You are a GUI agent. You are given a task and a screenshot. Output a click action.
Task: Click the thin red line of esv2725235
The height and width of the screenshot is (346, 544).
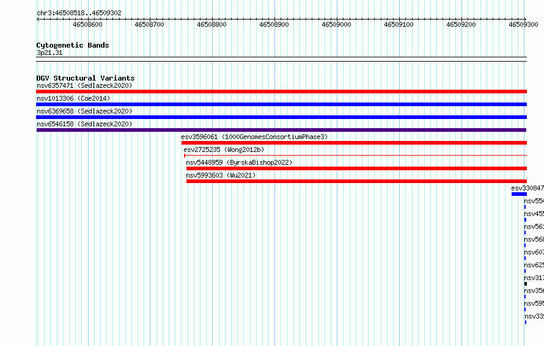pos(356,156)
